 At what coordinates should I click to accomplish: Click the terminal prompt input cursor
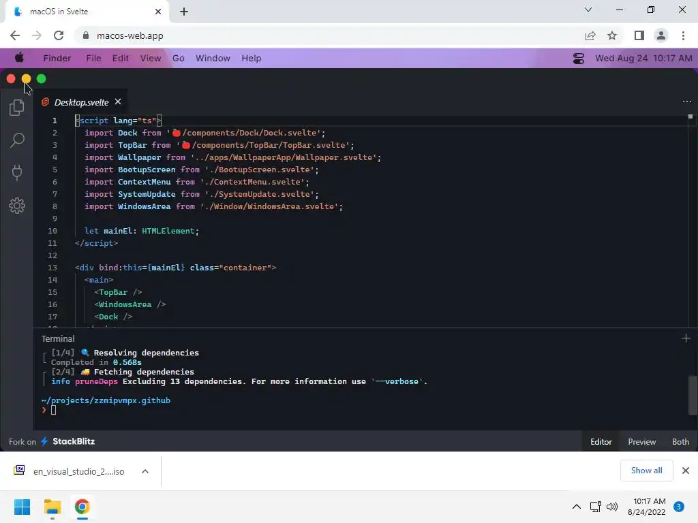tap(53, 410)
